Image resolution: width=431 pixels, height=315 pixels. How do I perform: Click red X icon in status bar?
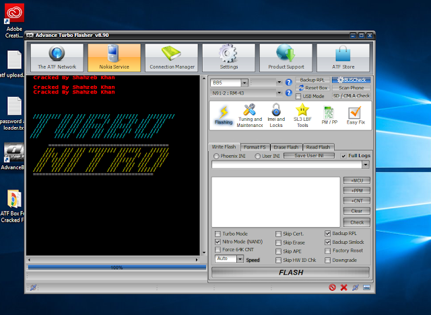(x=343, y=287)
